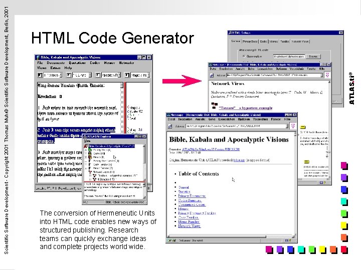Open the Quotations menu in ATLAS.ti
Image resolution: width=361 pixels, height=270 pixels.
tap(77, 63)
